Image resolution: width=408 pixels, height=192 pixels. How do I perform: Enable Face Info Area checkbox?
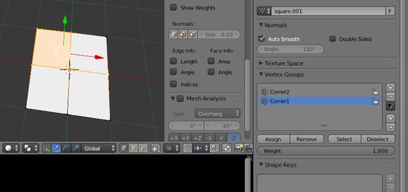click(x=211, y=61)
